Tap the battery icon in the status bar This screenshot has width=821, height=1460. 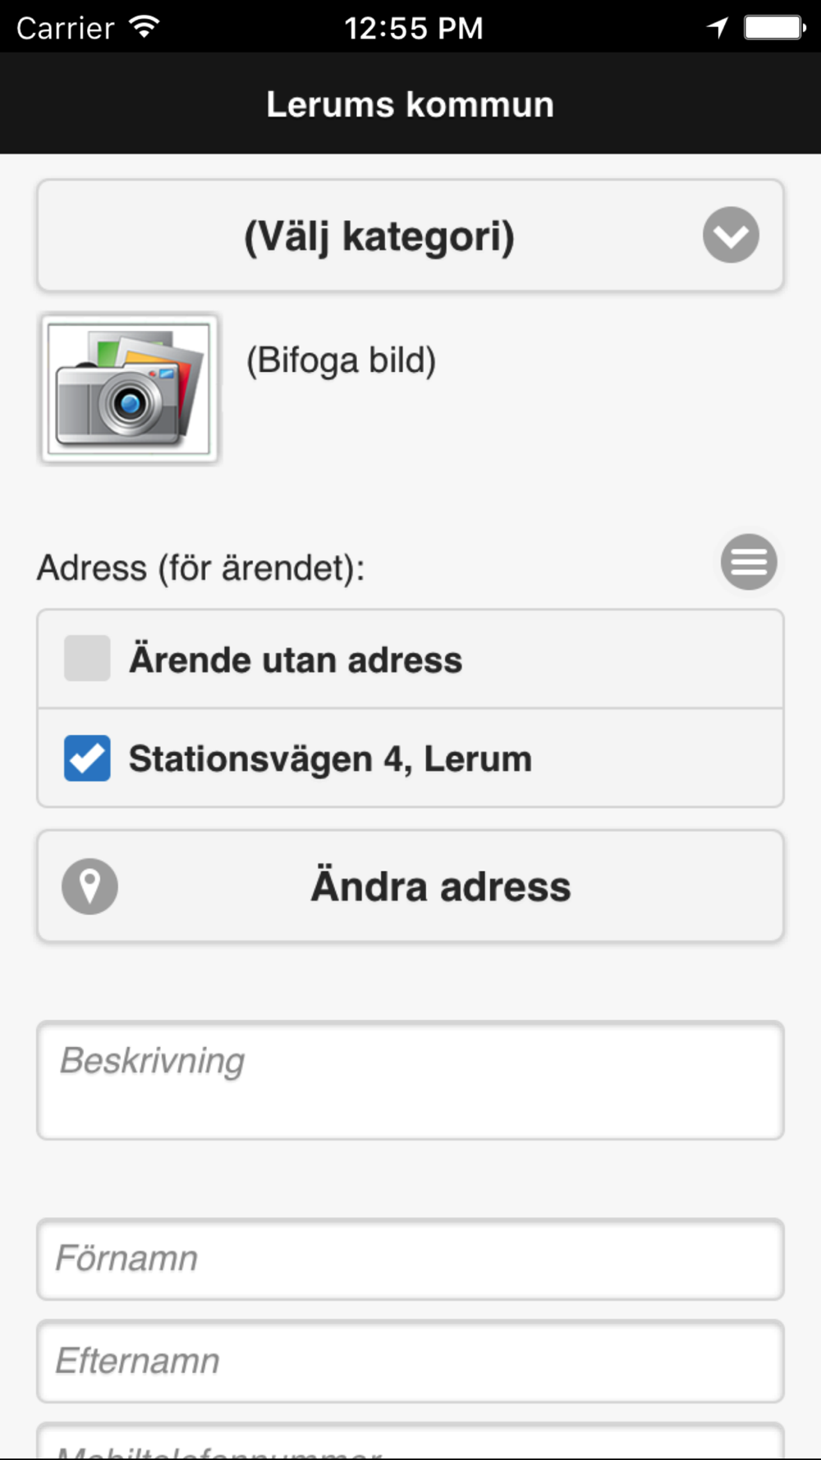coord(775,28)
